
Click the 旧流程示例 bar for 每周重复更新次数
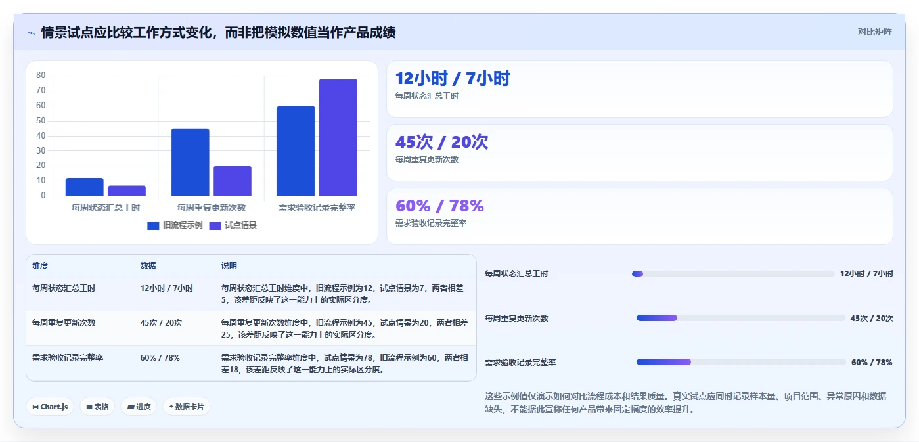pyautogui.click(x=190, y=162)
